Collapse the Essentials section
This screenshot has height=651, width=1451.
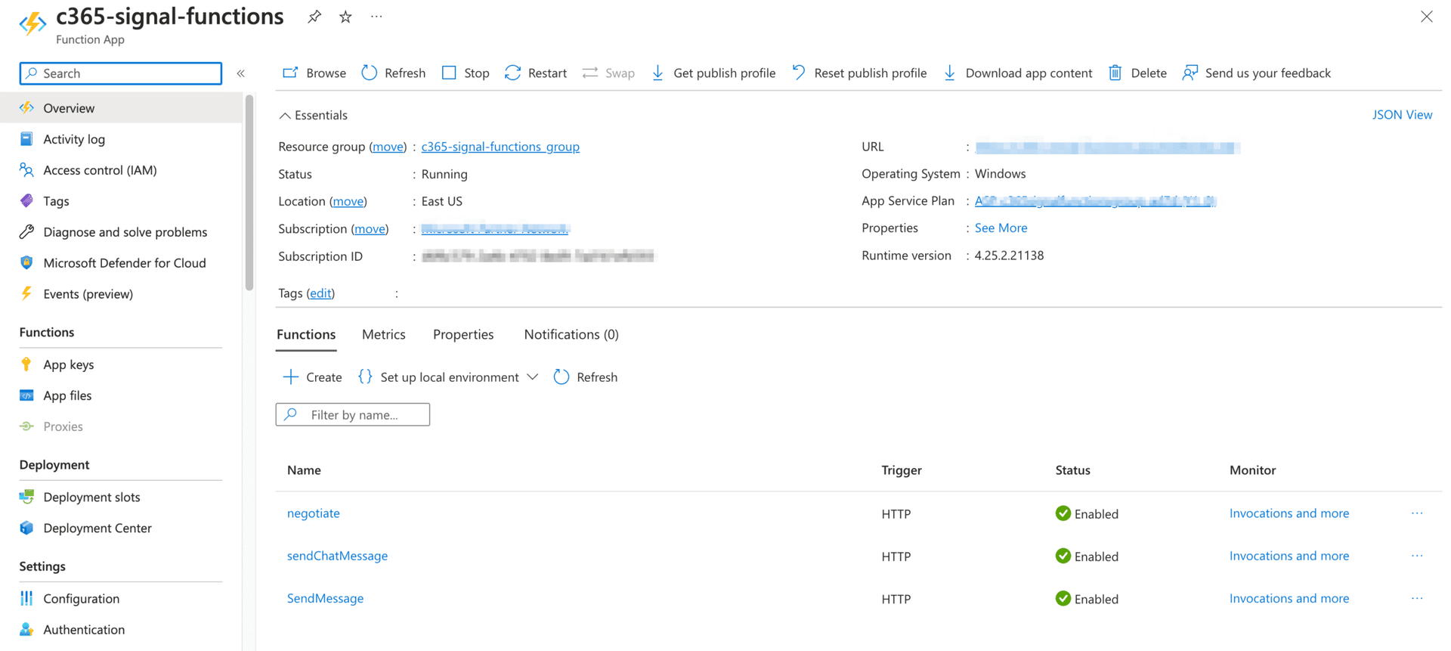pos(313,115)
